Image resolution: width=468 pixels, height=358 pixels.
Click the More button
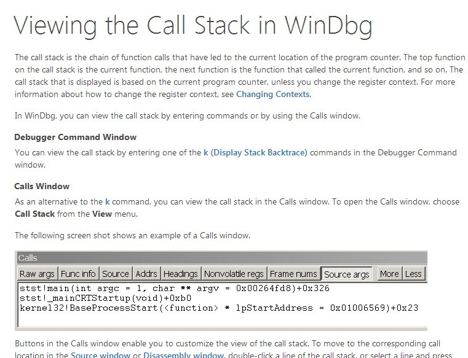(389, 274)
